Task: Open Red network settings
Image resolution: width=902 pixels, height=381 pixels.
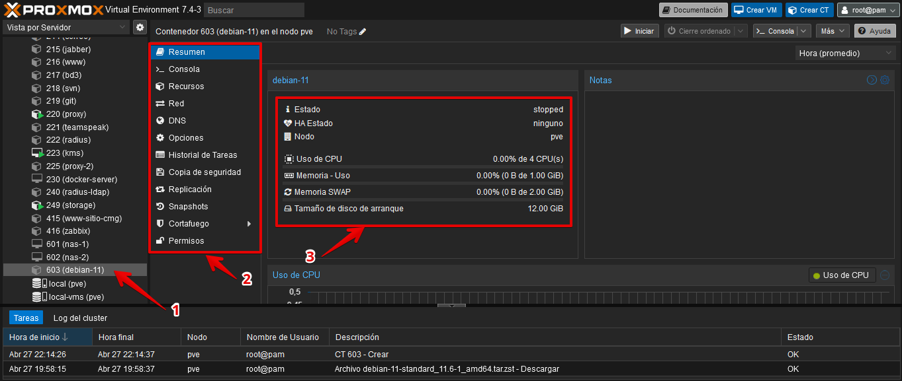Action: 204,103
